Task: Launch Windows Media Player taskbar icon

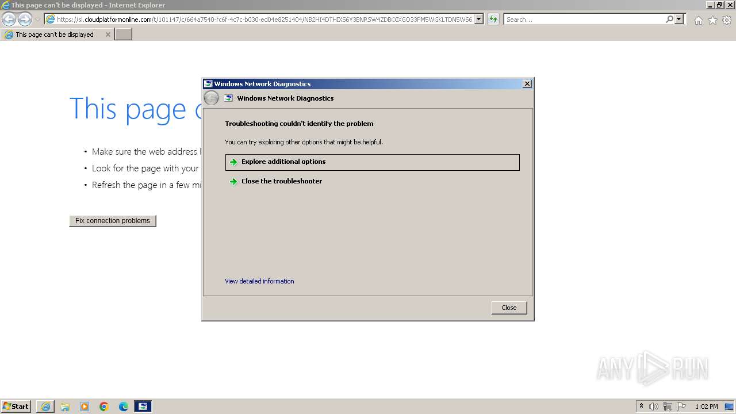Action: click(x=85, y=407)
